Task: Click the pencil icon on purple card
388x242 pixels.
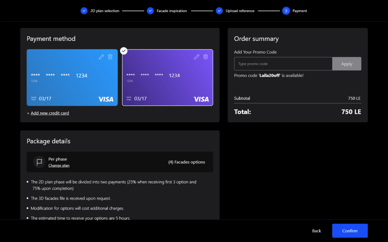Action: [x=196, y=57]
